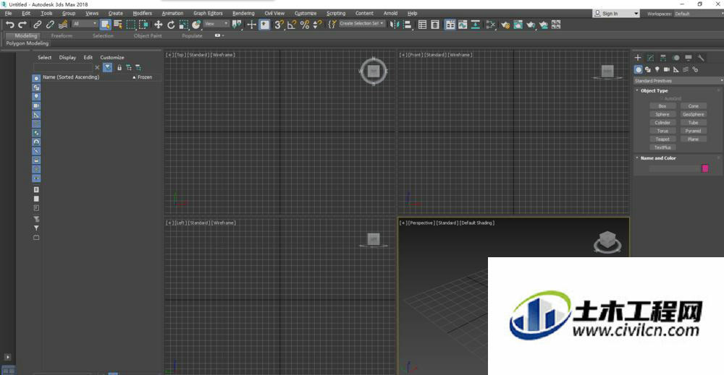The image size is (724, 375).
Task: Open Rendered Frame Window icon
Action: click(x=518, y=25)
